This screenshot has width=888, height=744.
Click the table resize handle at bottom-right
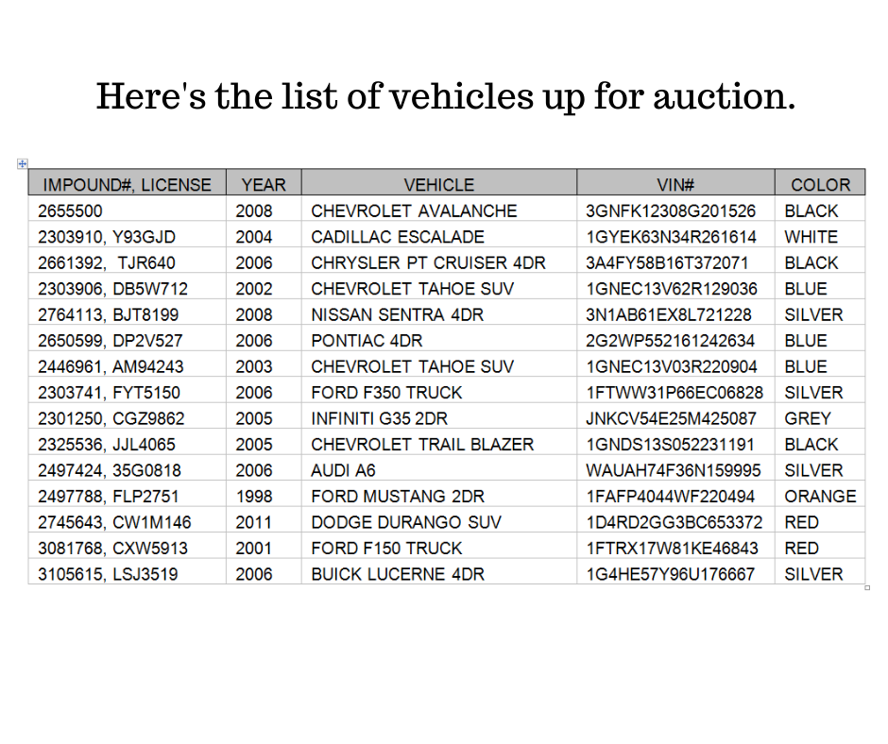tap(867, 587)
